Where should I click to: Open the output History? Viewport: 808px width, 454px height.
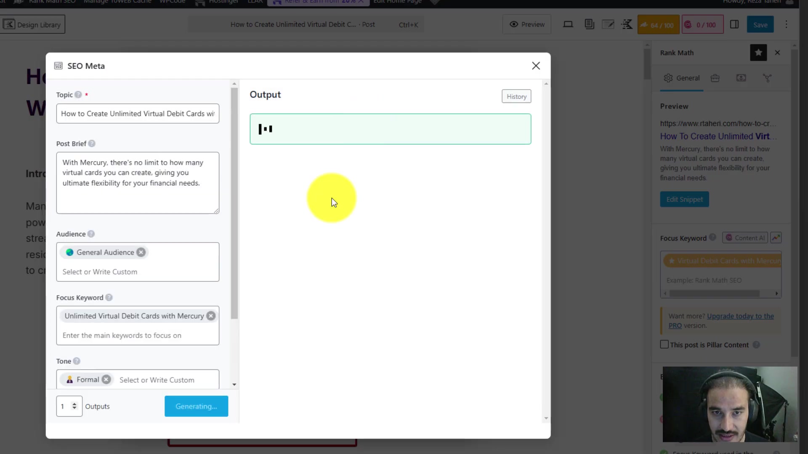click(516, 97)
